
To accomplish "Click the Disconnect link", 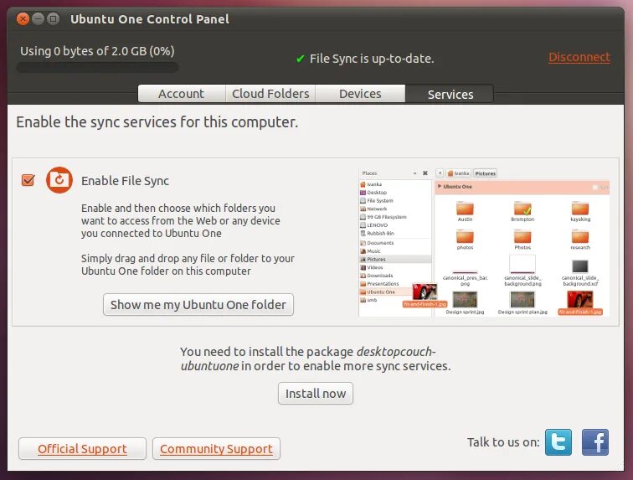I will coord(579,57).
